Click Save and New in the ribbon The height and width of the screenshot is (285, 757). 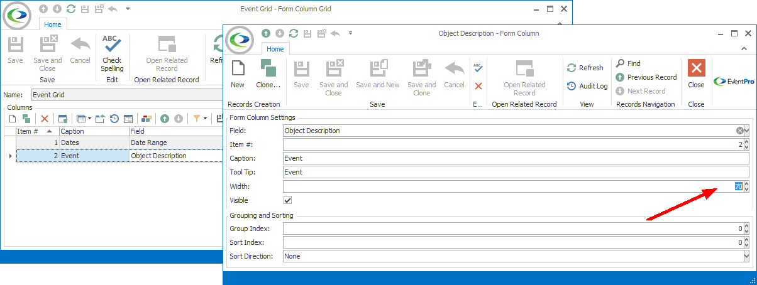(x=378, y=73)
